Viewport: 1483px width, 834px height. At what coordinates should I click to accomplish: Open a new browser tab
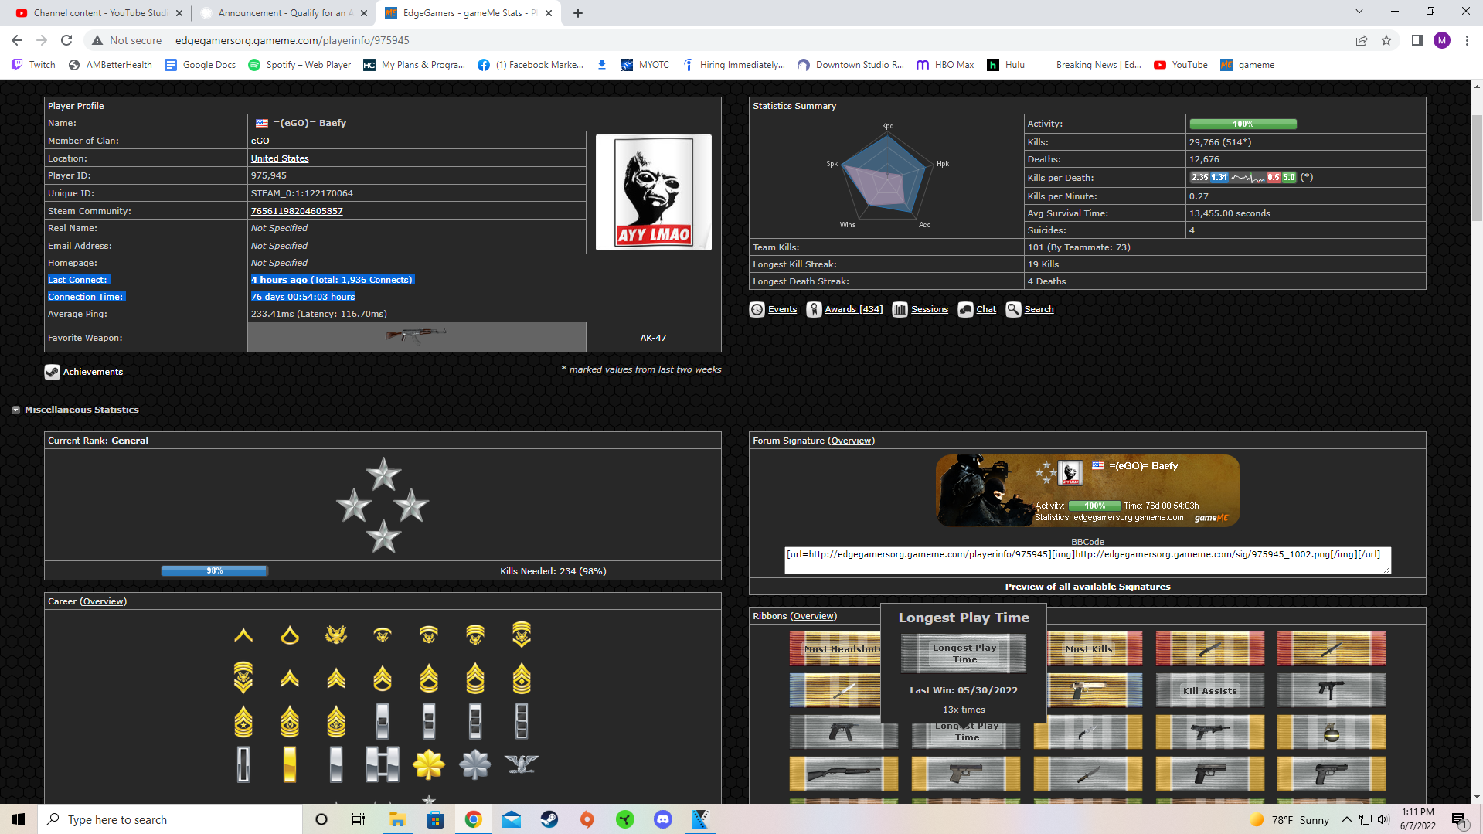577,13
